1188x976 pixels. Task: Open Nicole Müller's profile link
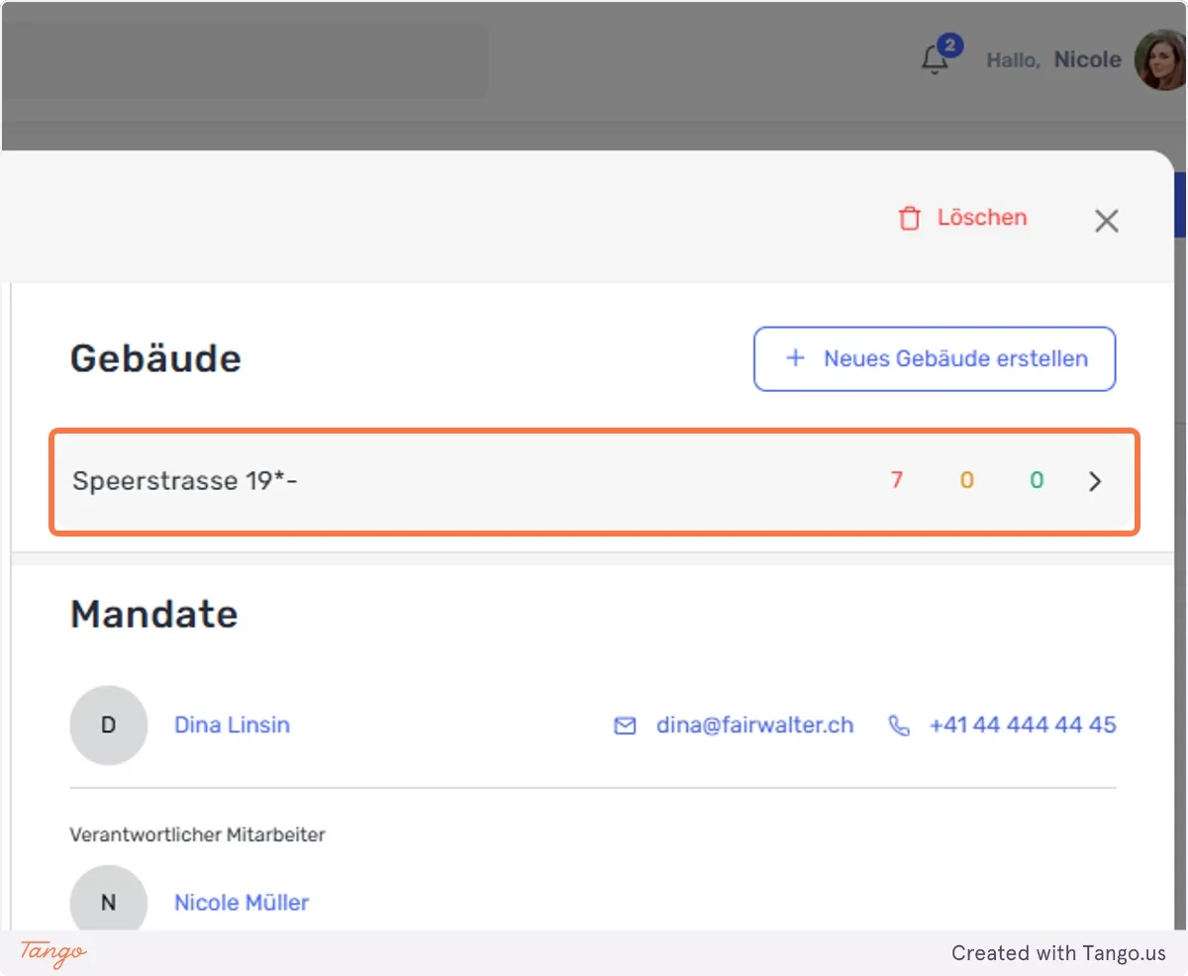click(x=242, y=903)
